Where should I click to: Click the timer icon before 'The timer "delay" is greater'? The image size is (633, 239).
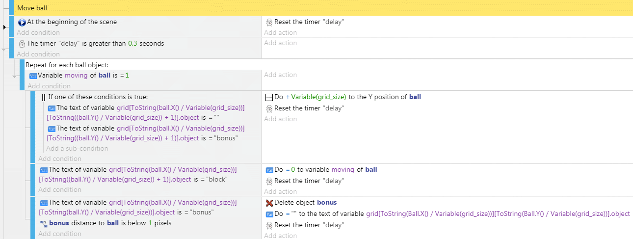tap(22, 44)
